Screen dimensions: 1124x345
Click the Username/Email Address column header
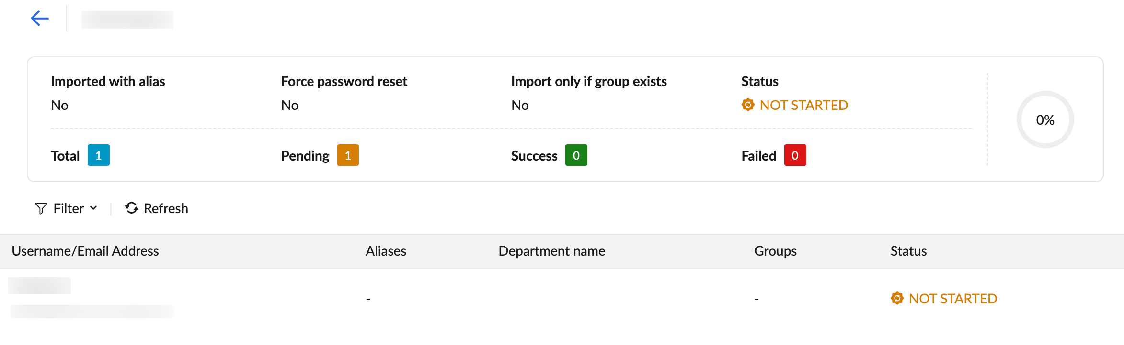point(85,251)
